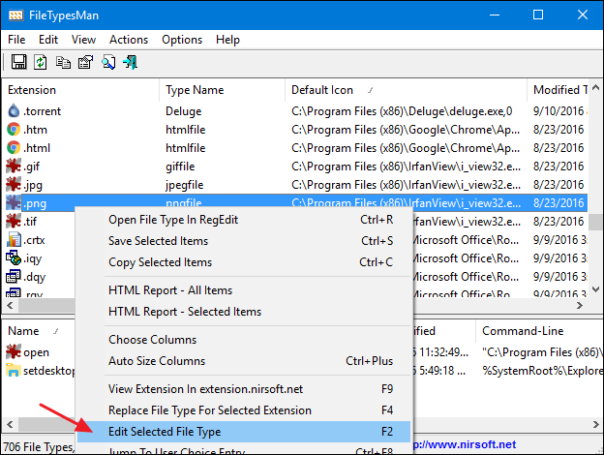
Task: Click the Save toolbar icon
Action: 18,63
